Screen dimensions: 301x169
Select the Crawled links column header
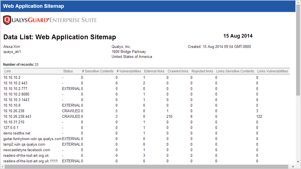(178, 71)
